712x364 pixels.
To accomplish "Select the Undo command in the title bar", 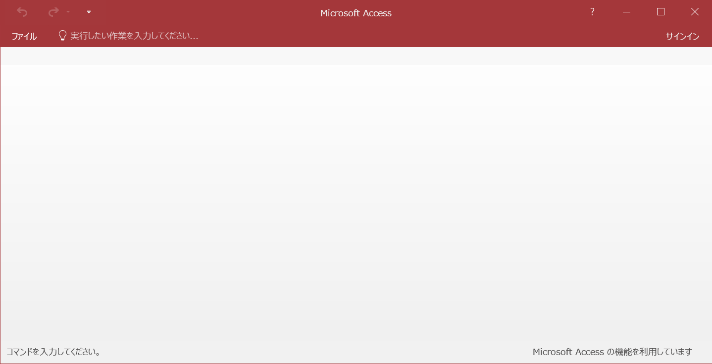I will click(22, 12).
